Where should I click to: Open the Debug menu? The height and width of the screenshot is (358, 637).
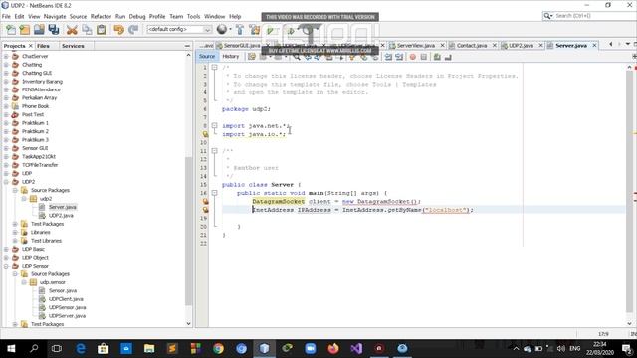[x=137, y=16]
